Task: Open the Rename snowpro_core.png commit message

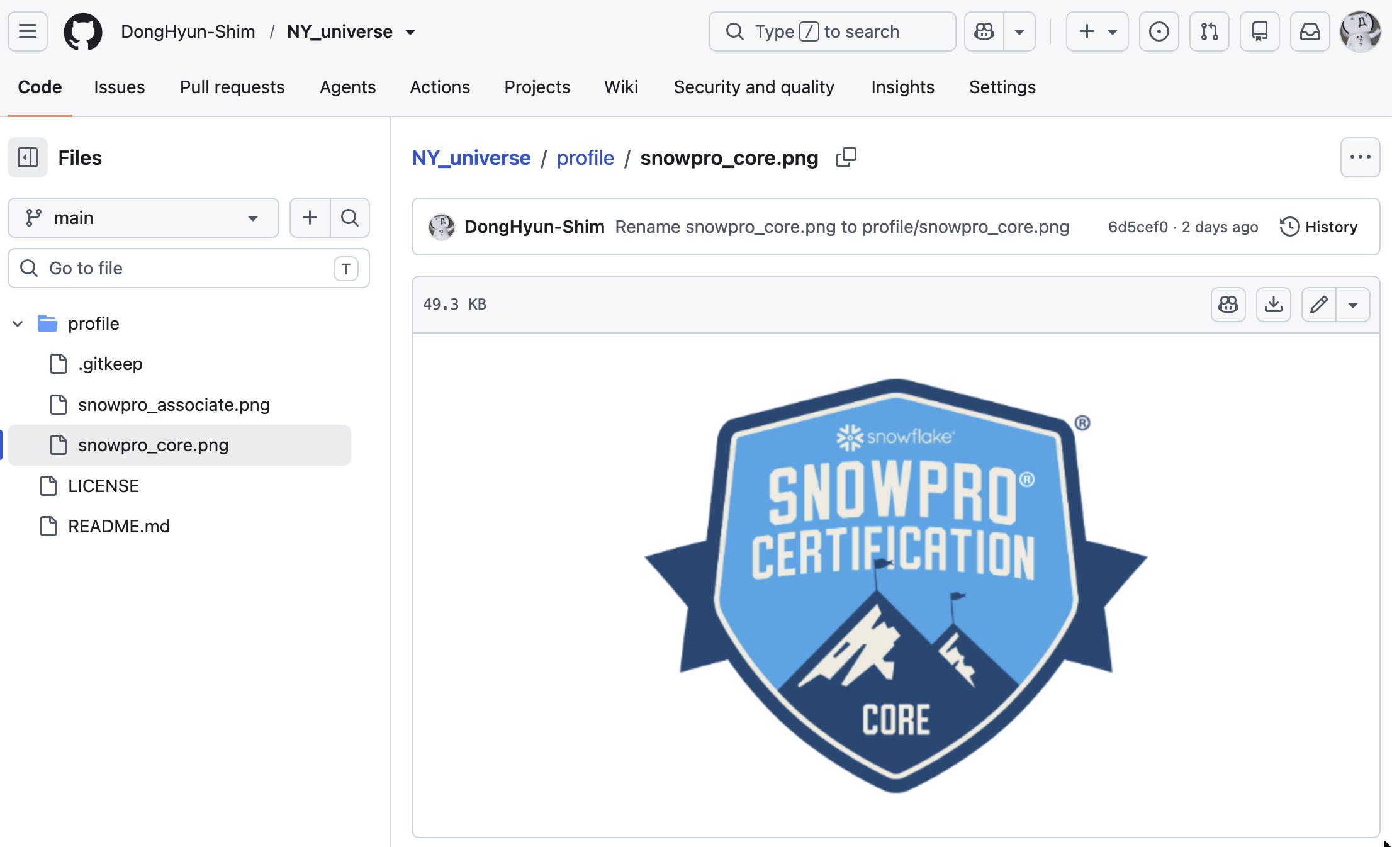Action: pyautogui.click(x=842, y=227)
